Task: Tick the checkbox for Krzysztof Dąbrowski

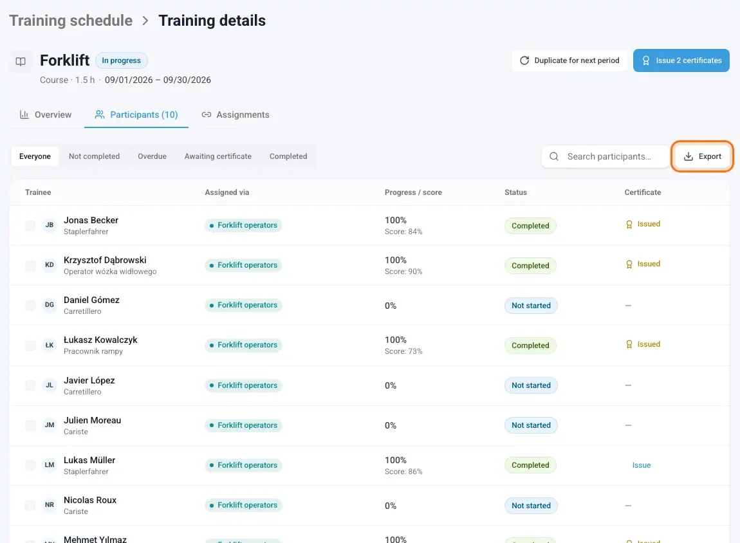Action: [30, 266]
